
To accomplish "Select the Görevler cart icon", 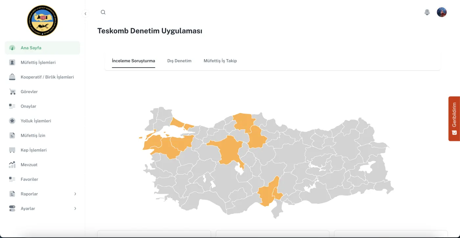I will point(12,92).
